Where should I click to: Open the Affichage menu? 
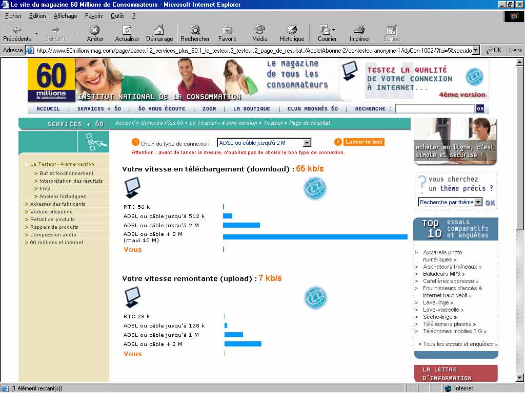tap(65, 16)
